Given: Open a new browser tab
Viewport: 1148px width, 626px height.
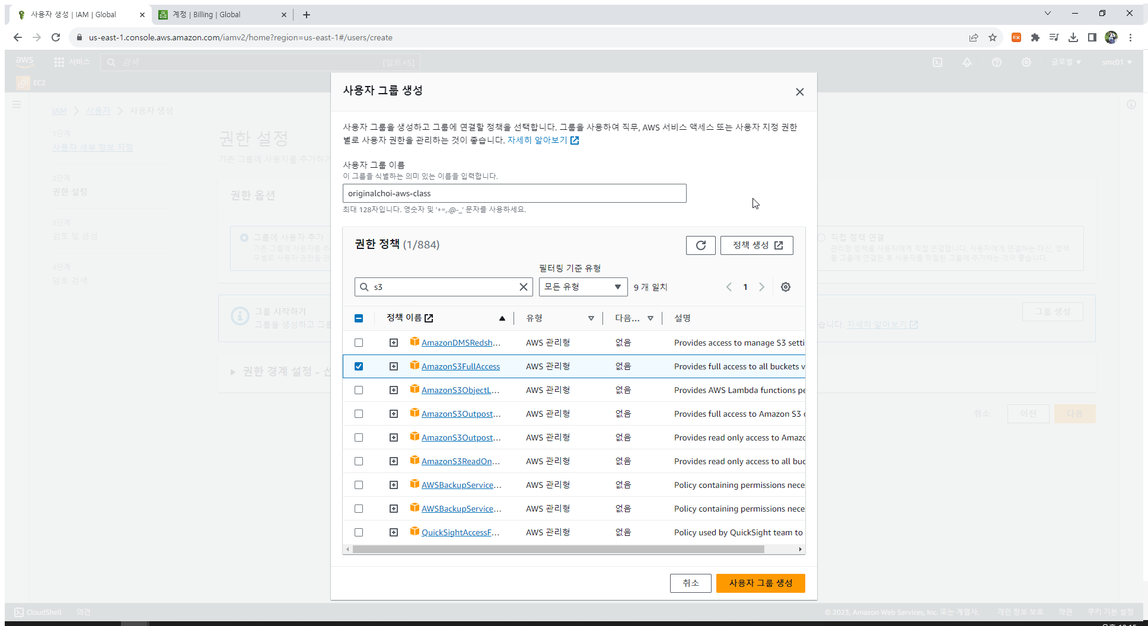Looking at the screenshot, I should 307,15.
